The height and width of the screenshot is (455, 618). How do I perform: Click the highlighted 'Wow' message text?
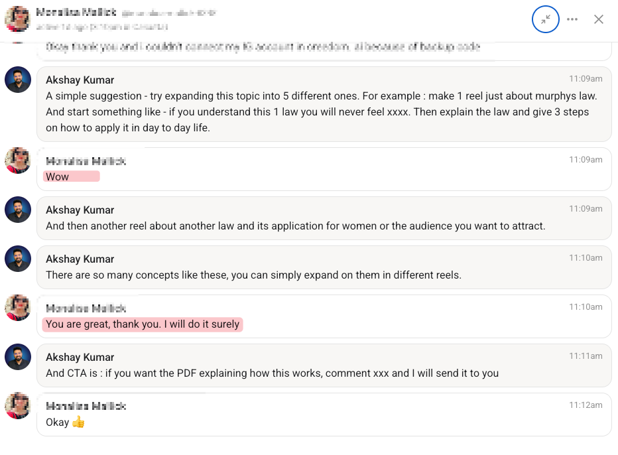[x=57, y=176]
